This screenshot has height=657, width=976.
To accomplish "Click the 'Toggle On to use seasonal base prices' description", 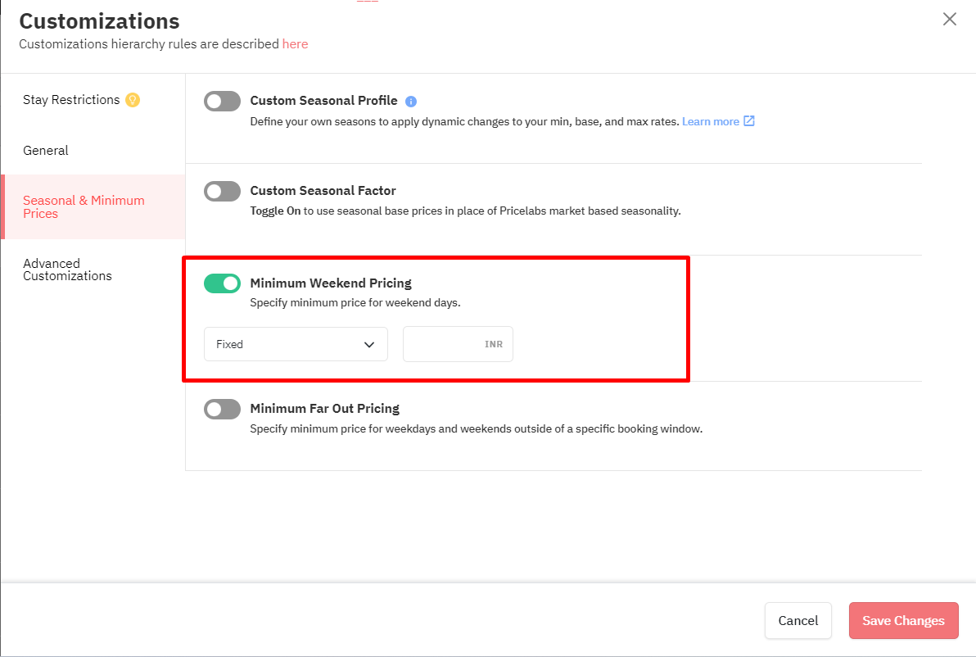I will pyautogui.click(x=466, y=211).
